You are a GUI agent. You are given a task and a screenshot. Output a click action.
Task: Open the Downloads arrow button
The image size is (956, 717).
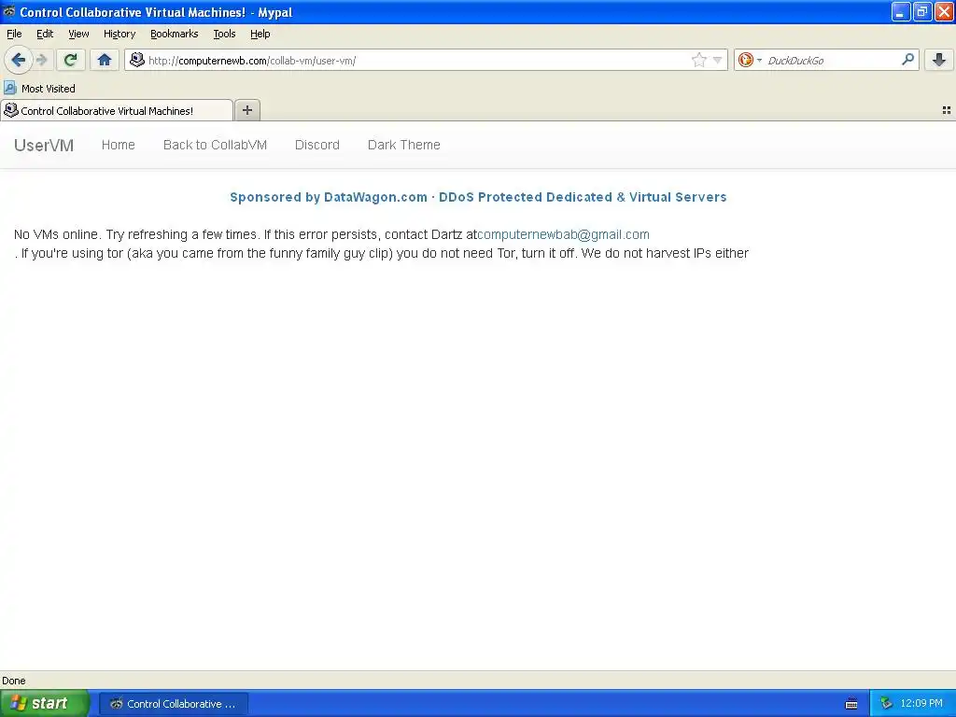(939, 60)
